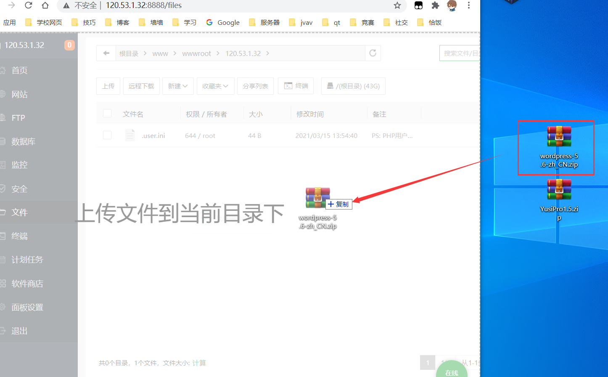
Task: Open the Chrome extensions puzzle icon
Action: [x=435, y=5]
